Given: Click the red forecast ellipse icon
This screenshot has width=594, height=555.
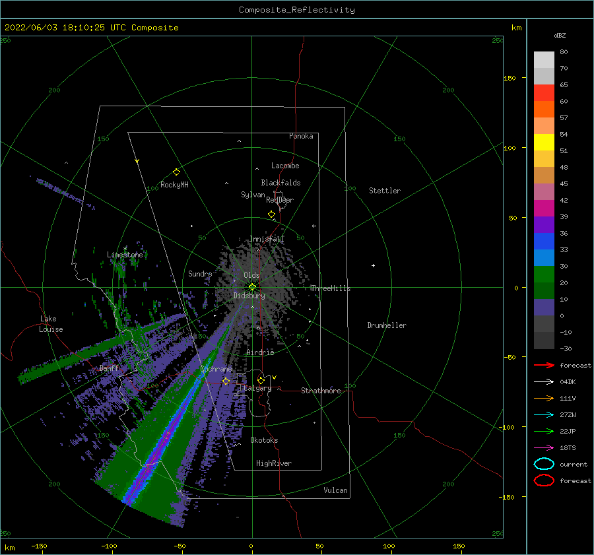Looking at the screenshot, I should tap(544, 480).
